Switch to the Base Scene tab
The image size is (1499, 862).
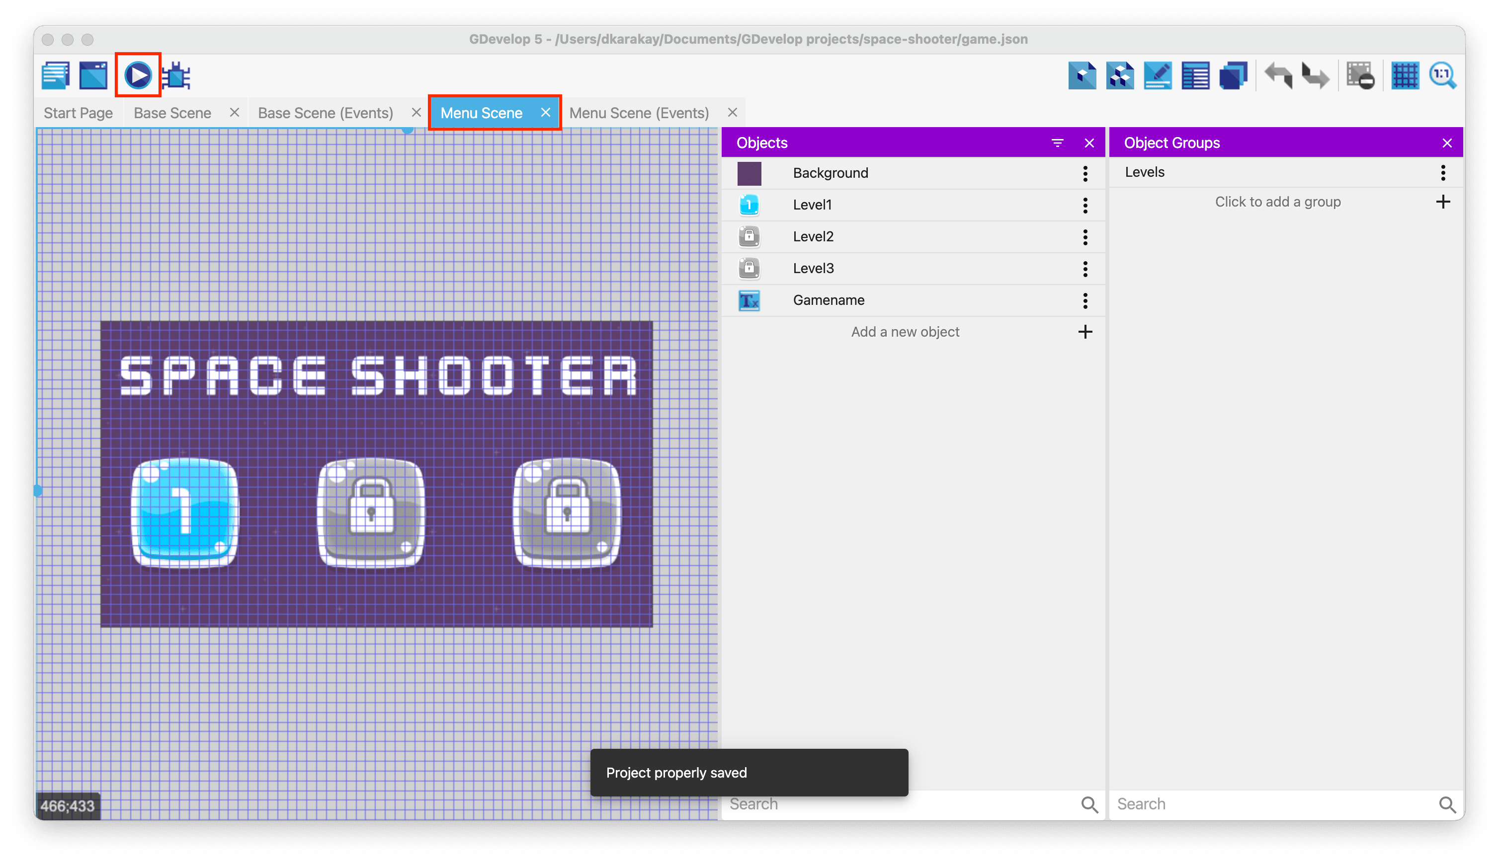pos(172,113)
